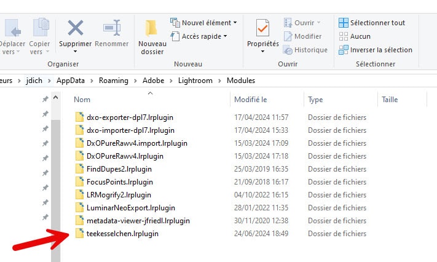This screenshot has width=437, height=262.
Task: Navigate to jdich in the address bar
Action: pos(34,81)
